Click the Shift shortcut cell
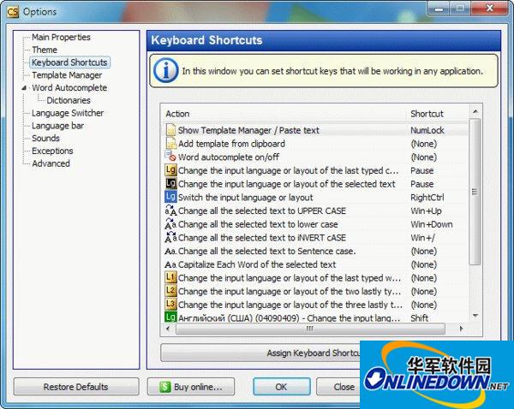 [x=419, y=317]
